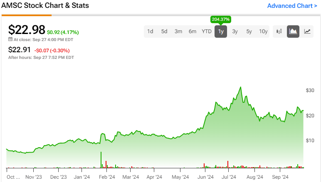Select the 3y time range
Image resolution: width=321 pixels, height=182 pixels.
pyautogui.click(x=235, y=32)
